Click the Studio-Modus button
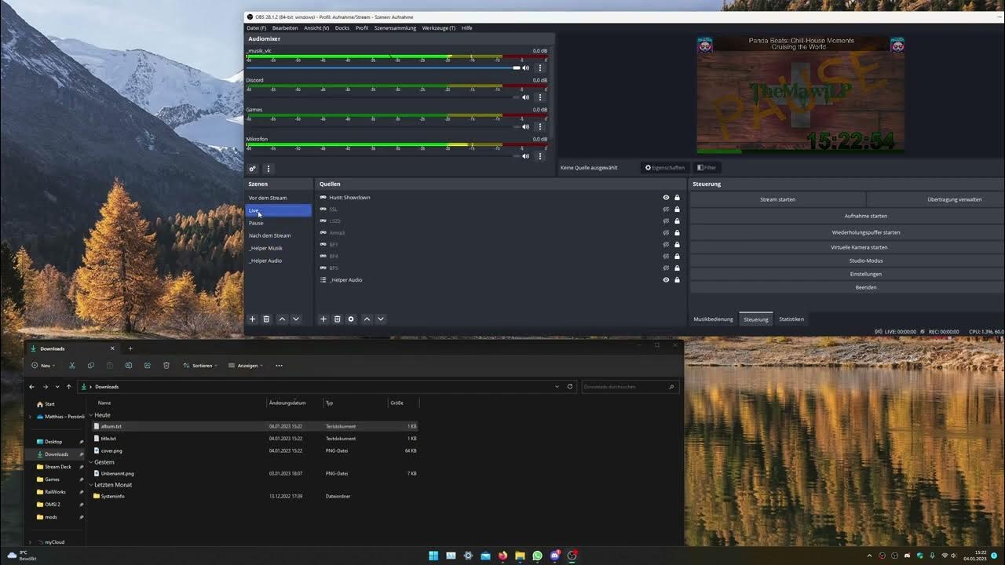 point(866,261)
